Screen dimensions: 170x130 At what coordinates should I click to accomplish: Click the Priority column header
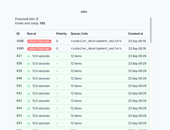(x=61, y=34)
